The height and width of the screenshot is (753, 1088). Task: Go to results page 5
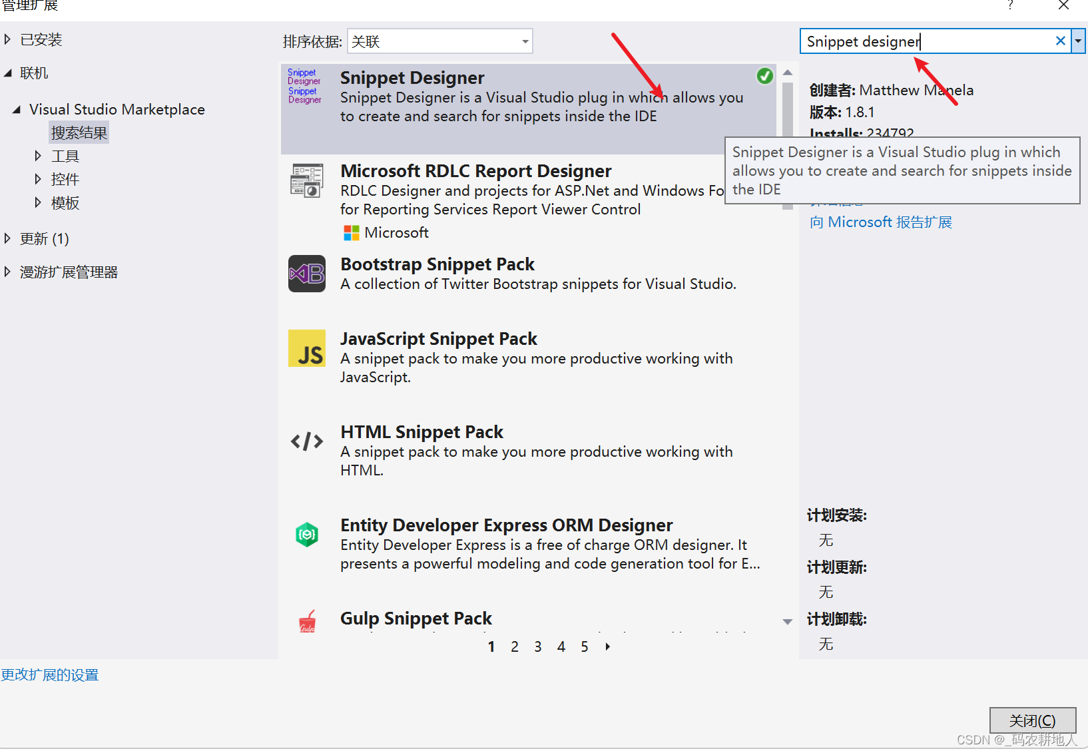(x=585, y=646)
